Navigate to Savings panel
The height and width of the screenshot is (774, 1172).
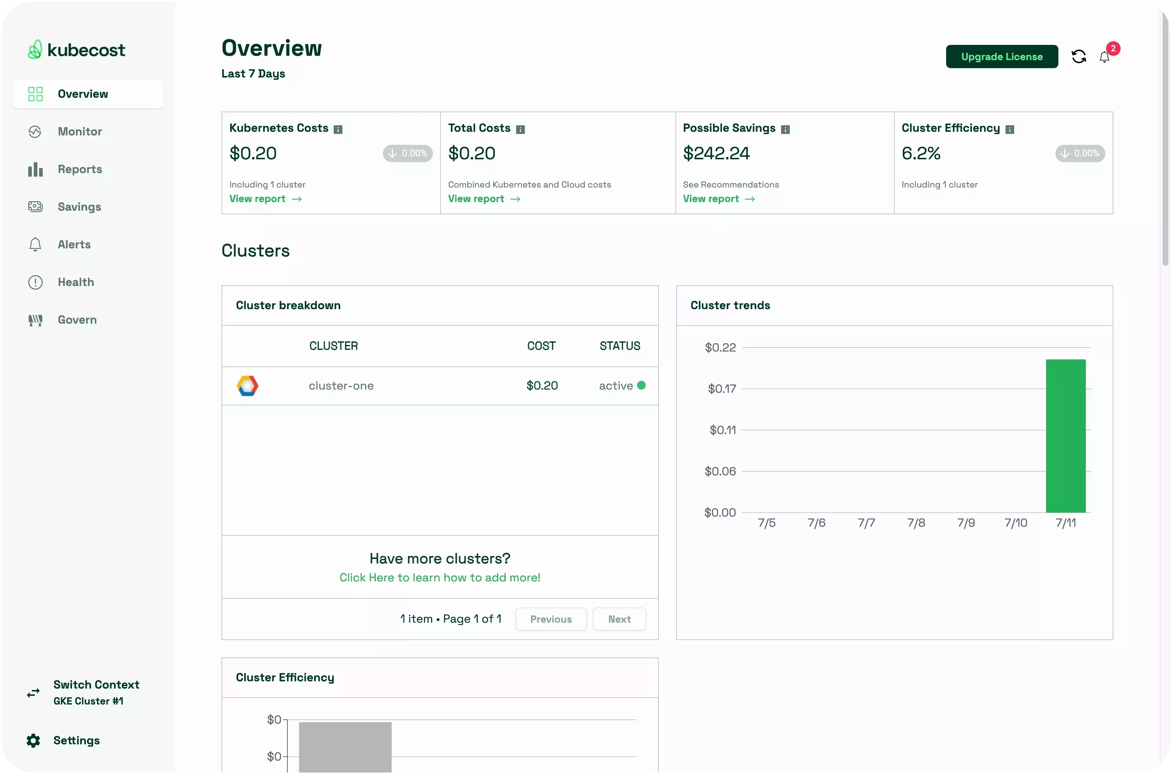pos(79,206)
